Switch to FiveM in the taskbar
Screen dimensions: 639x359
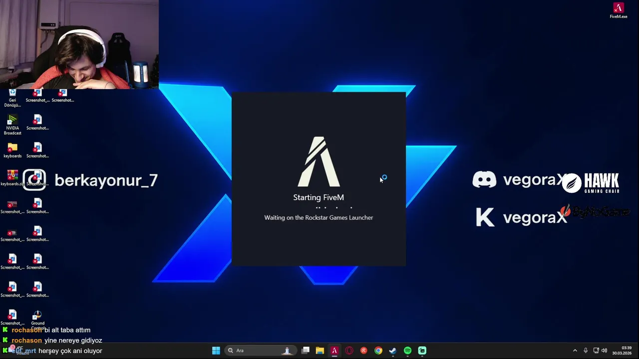click(x=334, y=351)
